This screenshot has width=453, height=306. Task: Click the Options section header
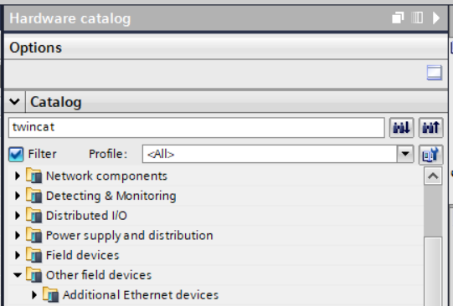click(226, 48)
